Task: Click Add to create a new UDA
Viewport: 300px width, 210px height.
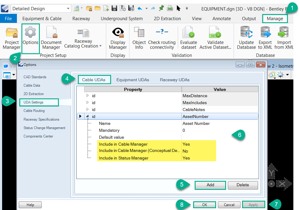Action: [x=210, y=185]
